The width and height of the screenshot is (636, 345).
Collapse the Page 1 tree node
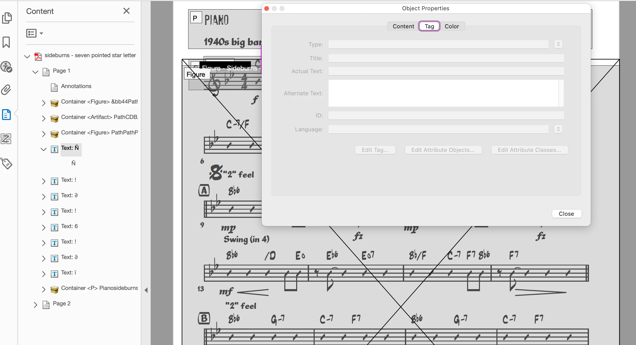tap(35, 72)
